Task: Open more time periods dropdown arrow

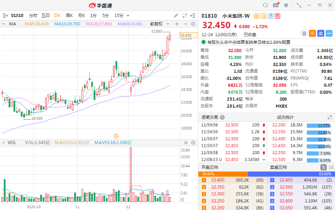Action: coord(128,16)
